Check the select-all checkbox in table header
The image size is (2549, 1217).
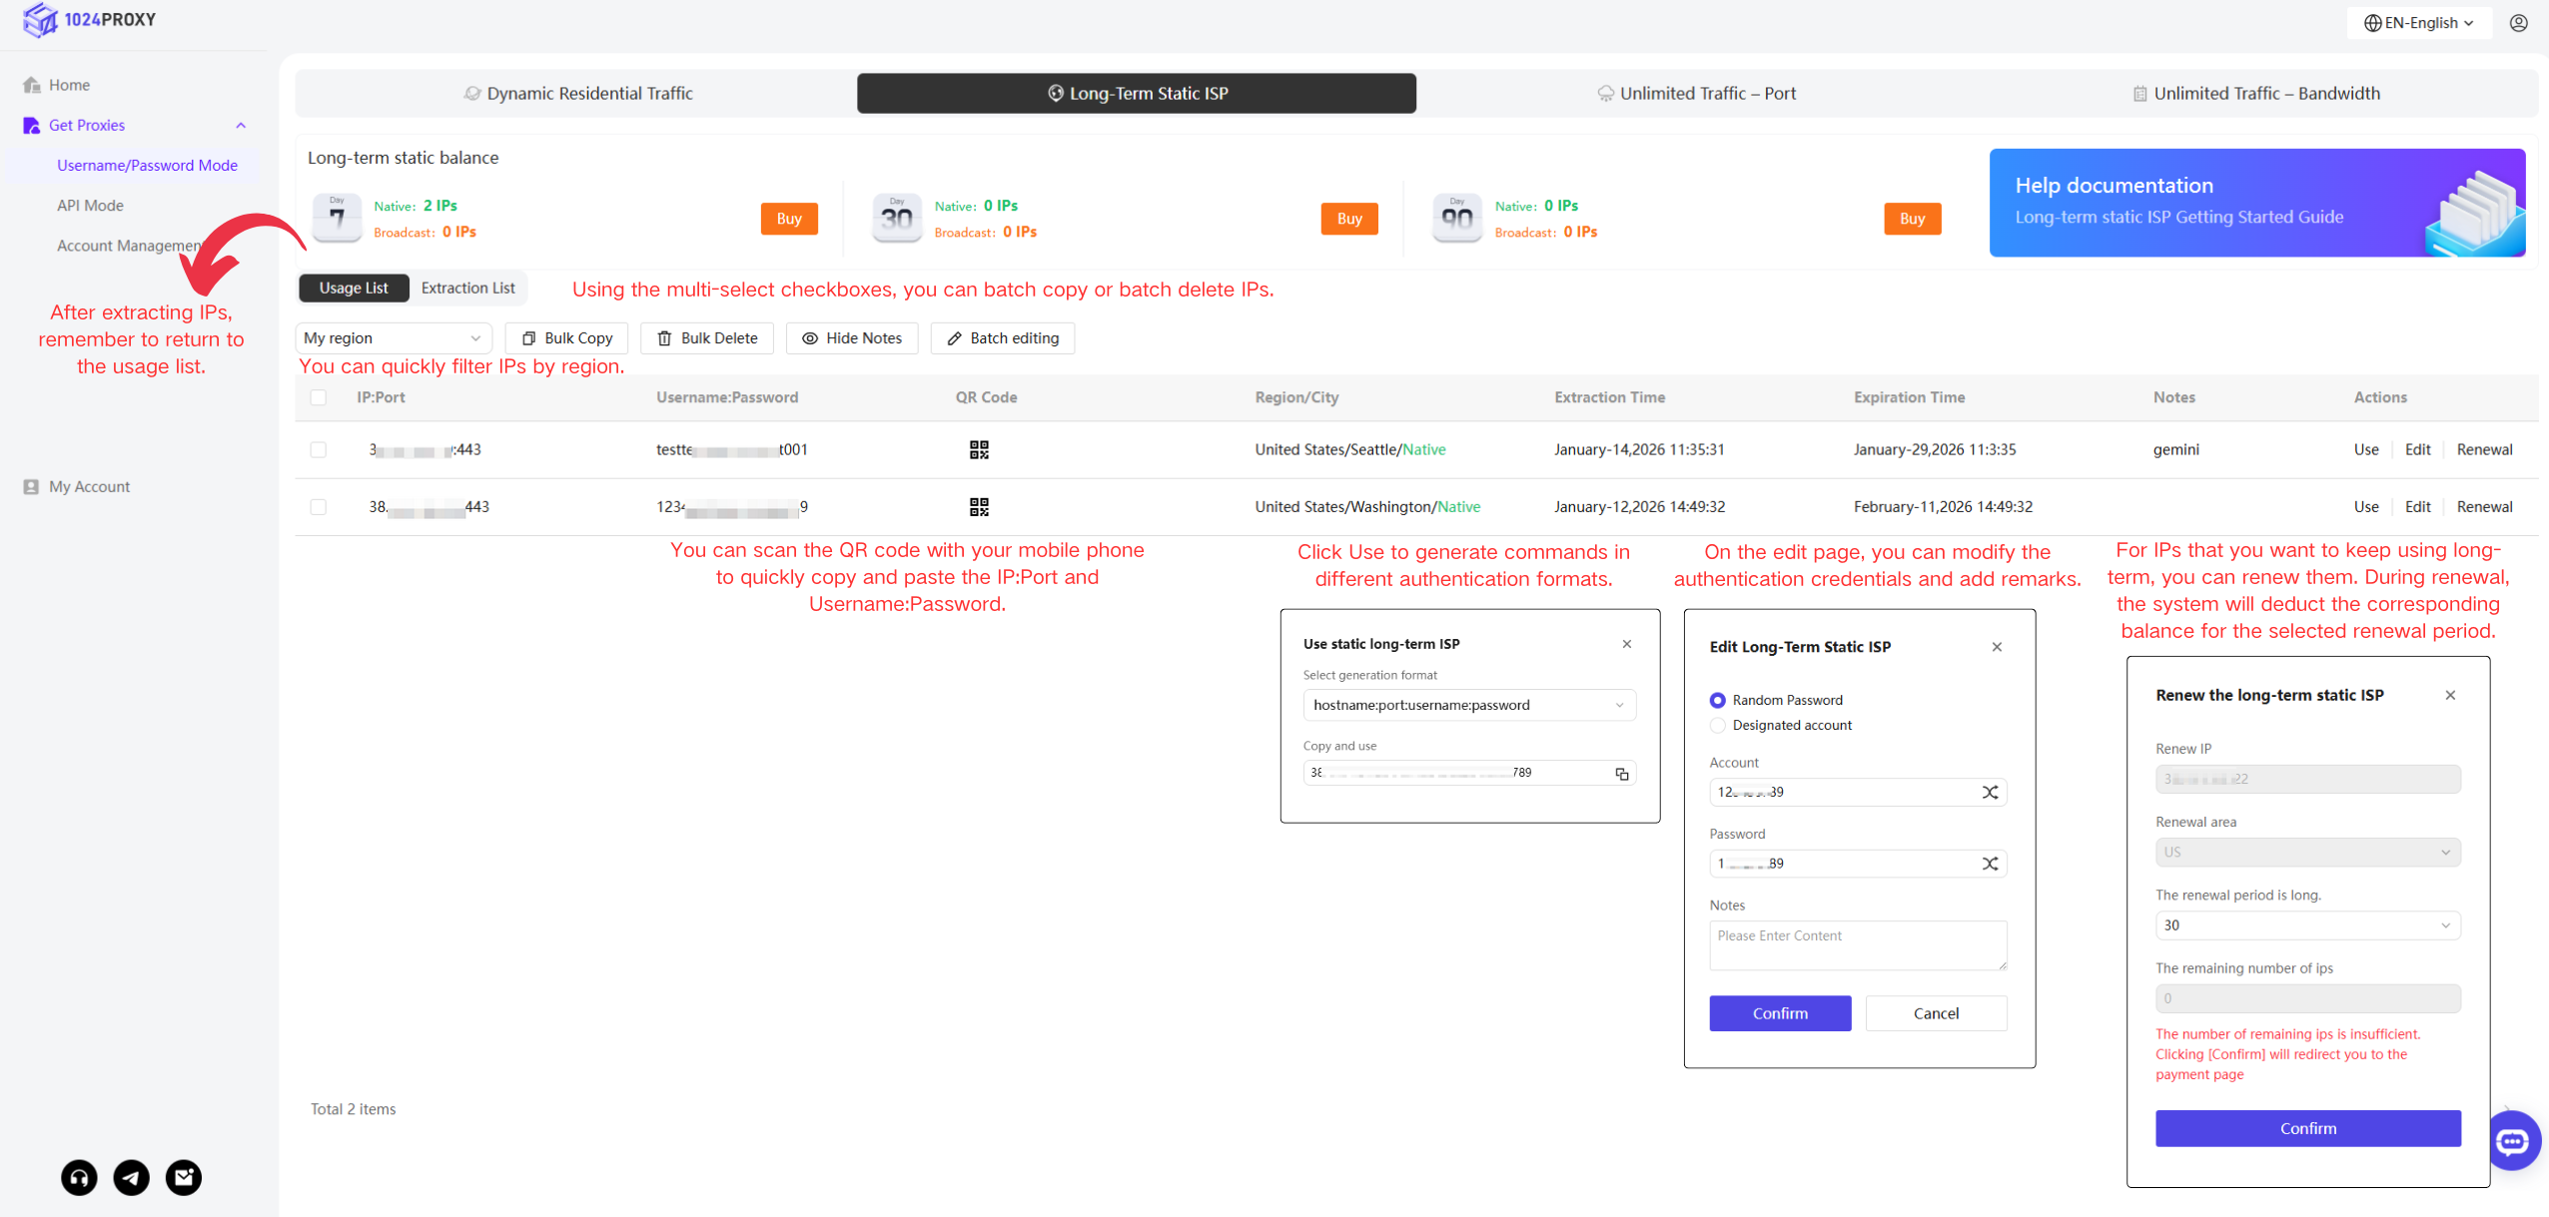click(319, 397)
